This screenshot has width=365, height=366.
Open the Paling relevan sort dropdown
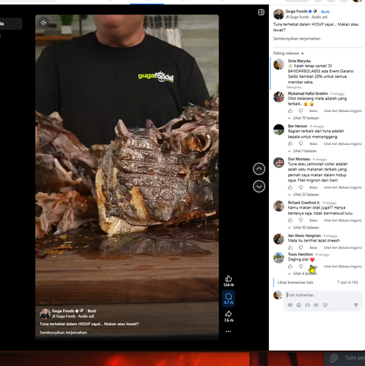[x=288, y=53]
